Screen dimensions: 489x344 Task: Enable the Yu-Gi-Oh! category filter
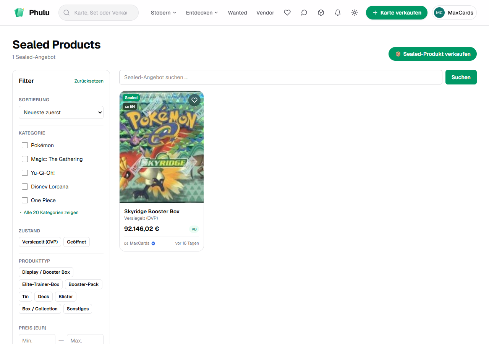(x=25, y=173)
